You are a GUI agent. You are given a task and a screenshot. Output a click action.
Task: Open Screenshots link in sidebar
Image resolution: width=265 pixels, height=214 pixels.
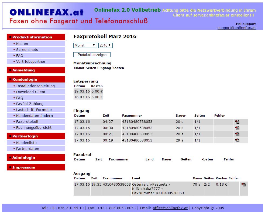click(27, 50)
